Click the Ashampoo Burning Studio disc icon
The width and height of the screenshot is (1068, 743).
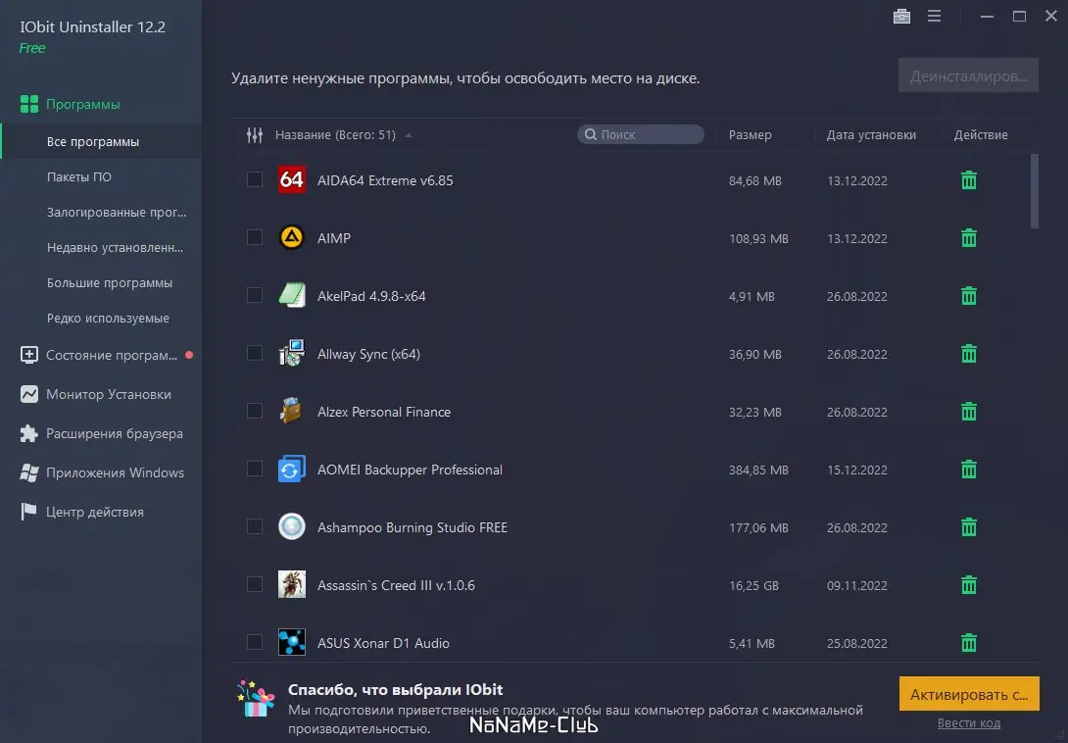point(292,527)
